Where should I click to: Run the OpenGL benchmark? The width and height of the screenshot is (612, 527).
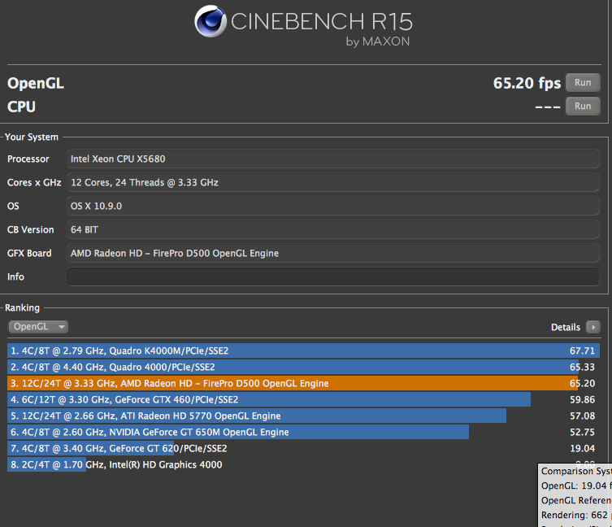(583, 83)
